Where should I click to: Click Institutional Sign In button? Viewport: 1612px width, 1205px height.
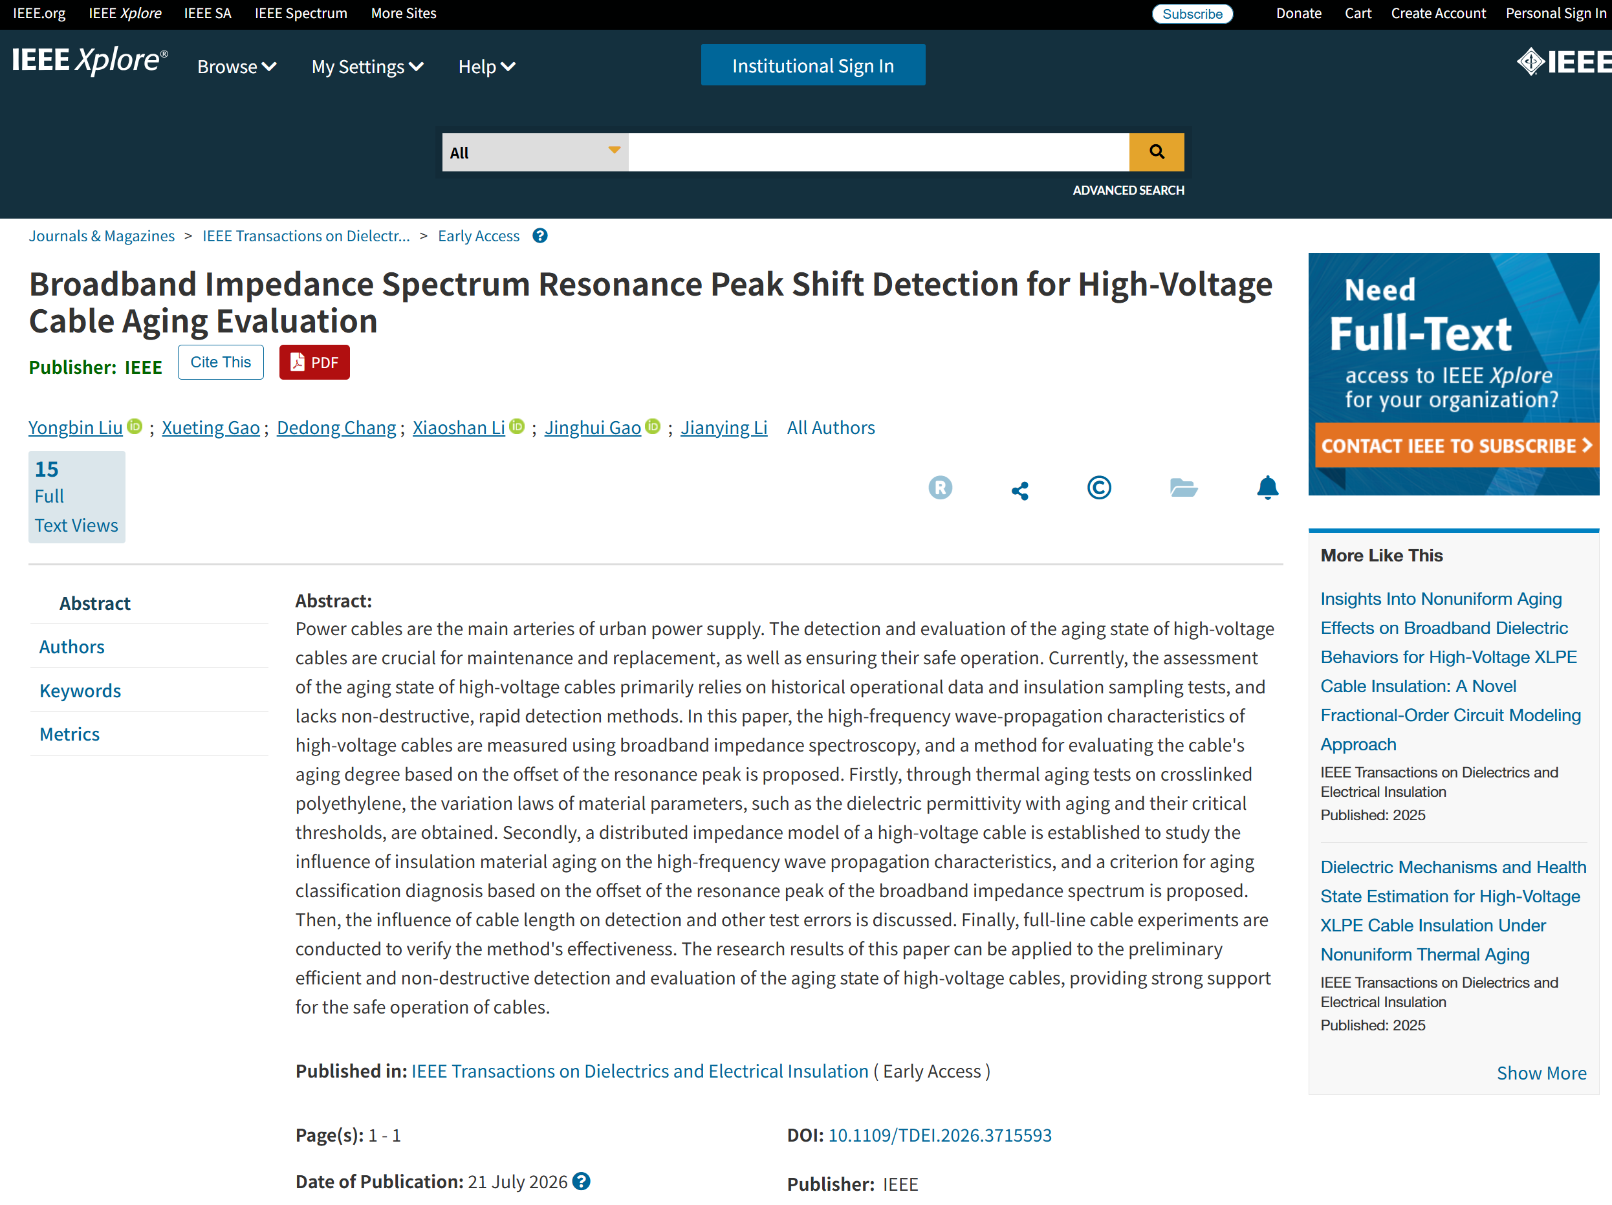click(812, 65)
